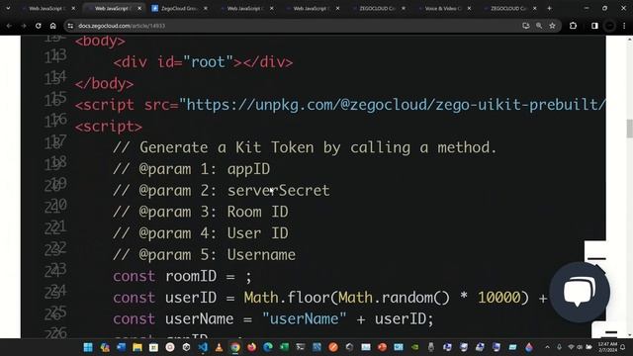Launch VLC media player from taskbar

(x=219, y=347)
